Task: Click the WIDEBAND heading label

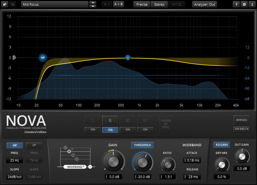Action: [192, 145]
